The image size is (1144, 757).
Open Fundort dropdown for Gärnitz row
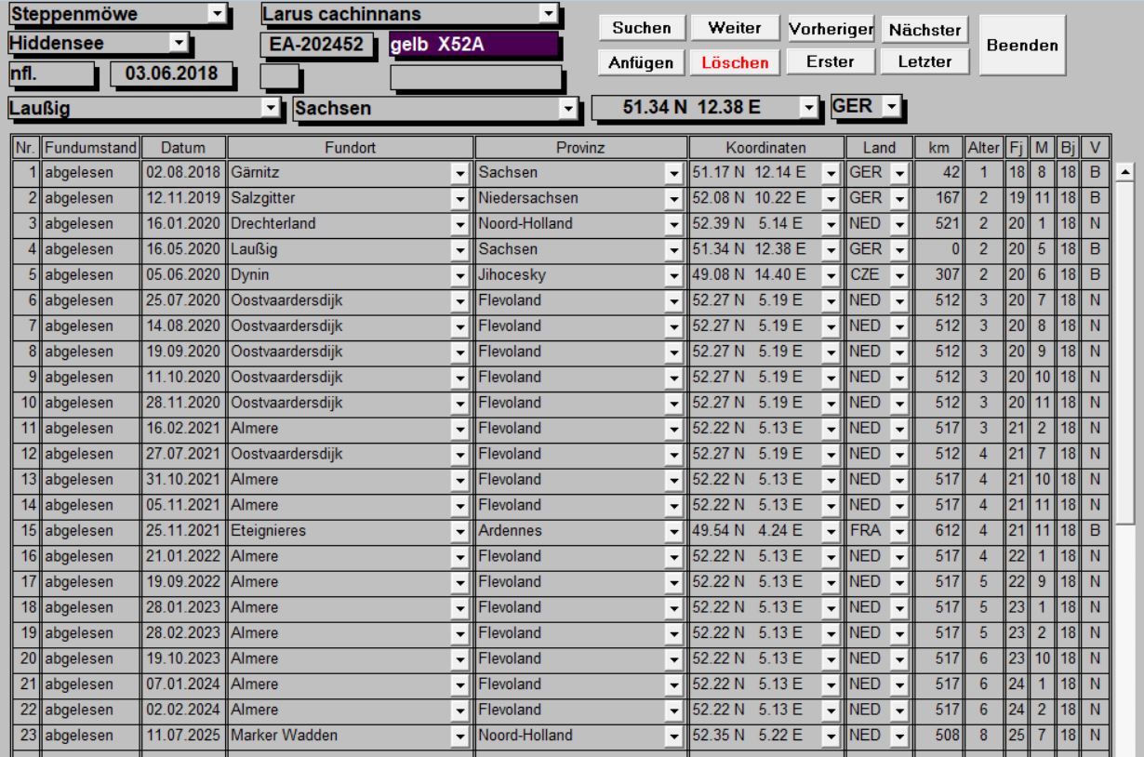click(458, 173)
